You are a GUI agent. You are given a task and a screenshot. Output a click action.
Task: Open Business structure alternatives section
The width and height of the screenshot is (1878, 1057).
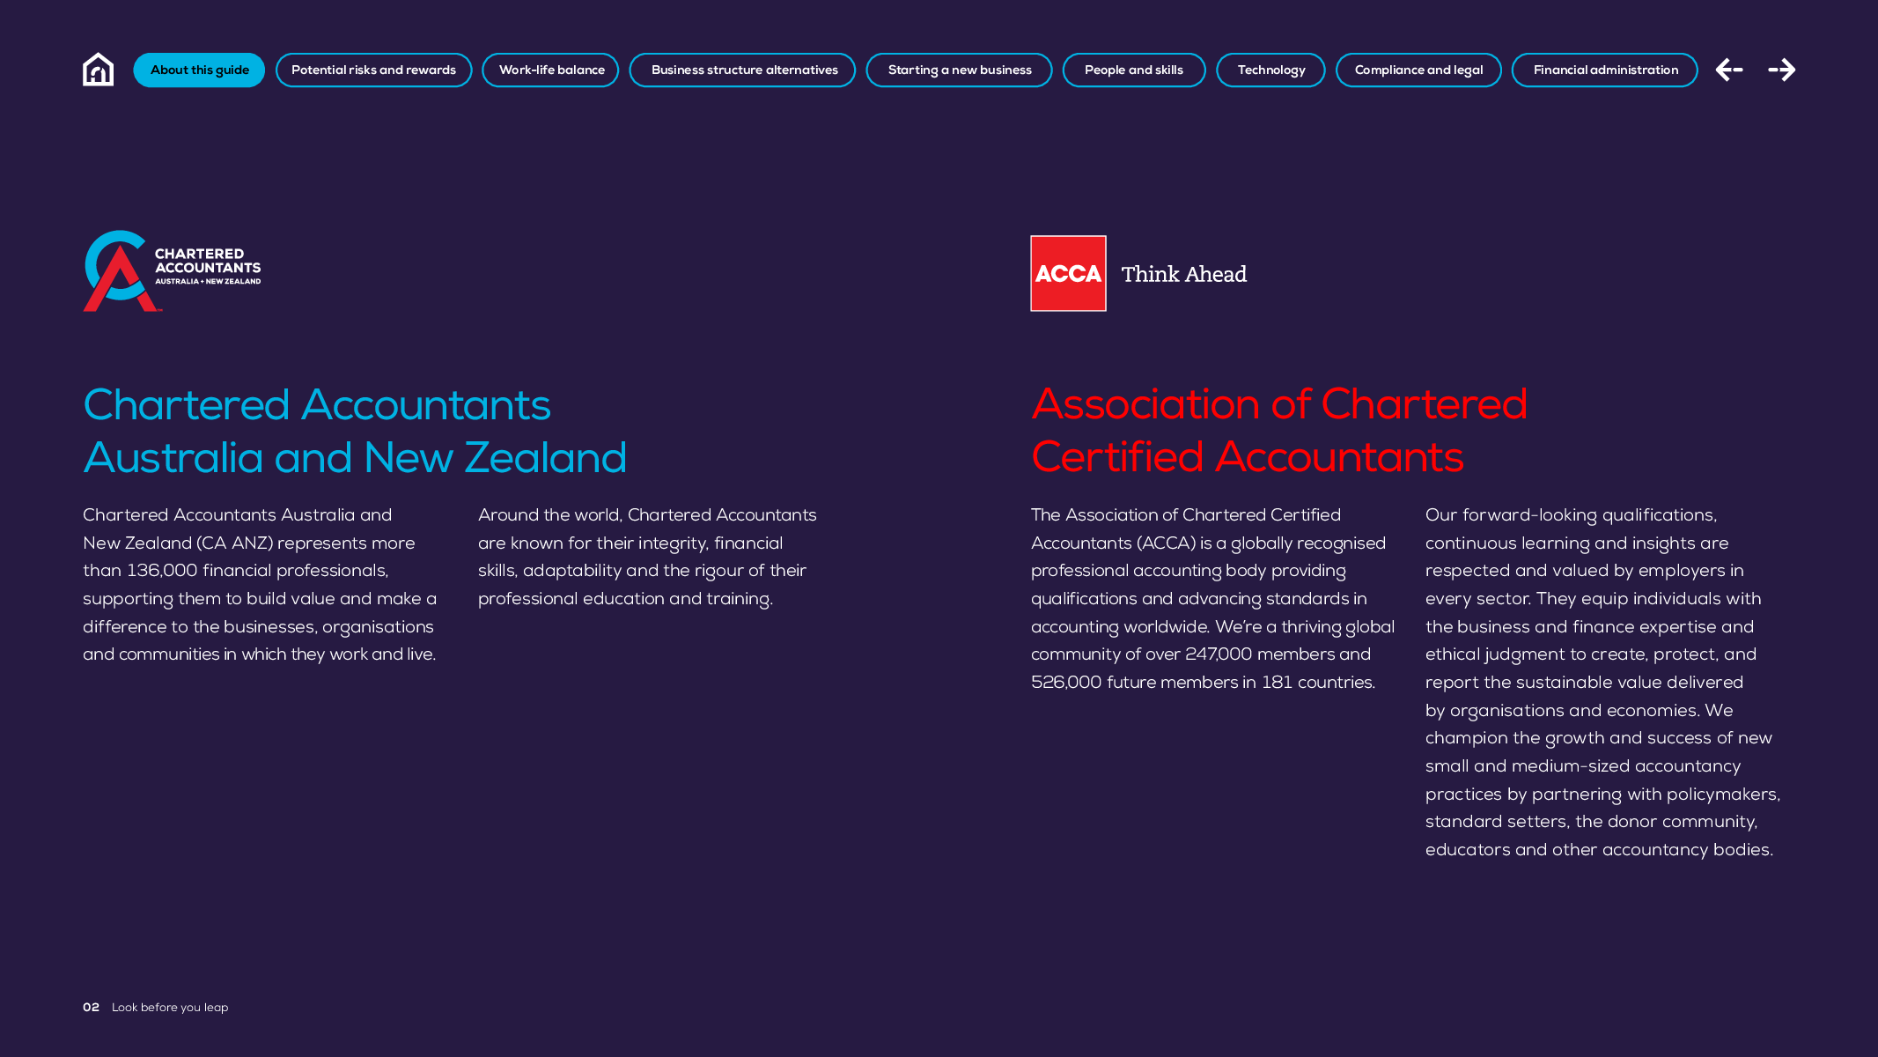742,70
